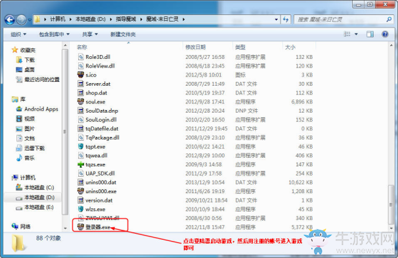
Task: Select 本地磁盘 (C:) in navigation pane
Action: tap(39, 188)
